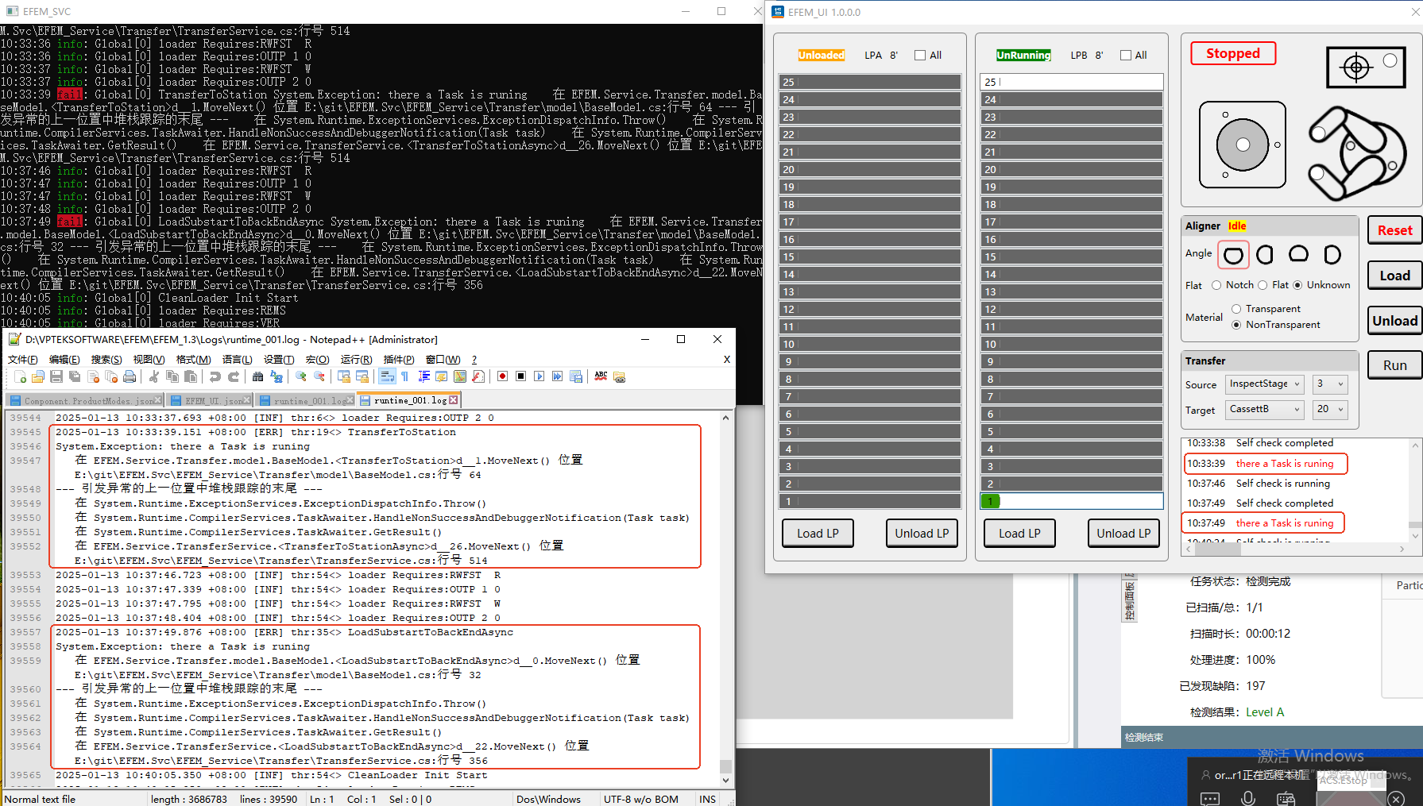1423x806 pixels.
Task: Select the Transparent material radio button
Action: click(1236, 309)
